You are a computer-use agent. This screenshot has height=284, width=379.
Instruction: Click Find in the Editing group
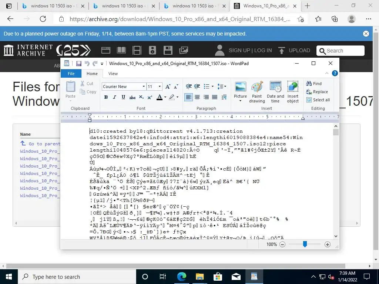[314, 84]
